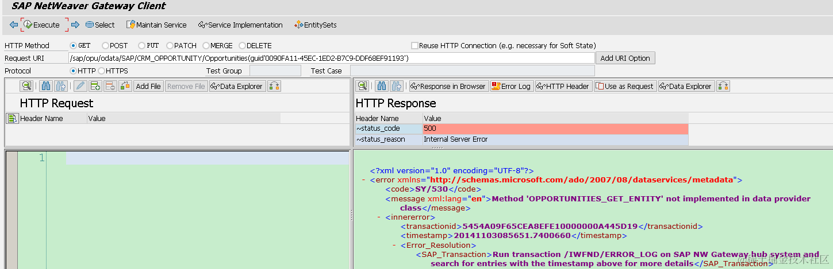
Task: Select DELETE HTTP method
Action: pyautogui.click(x=242, y=45)
